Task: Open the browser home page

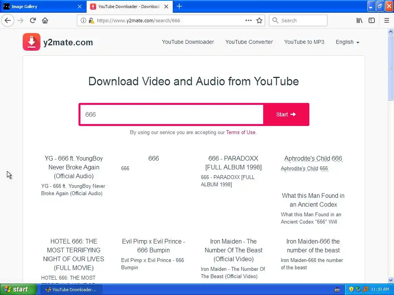Action: (x=45, y=20)
